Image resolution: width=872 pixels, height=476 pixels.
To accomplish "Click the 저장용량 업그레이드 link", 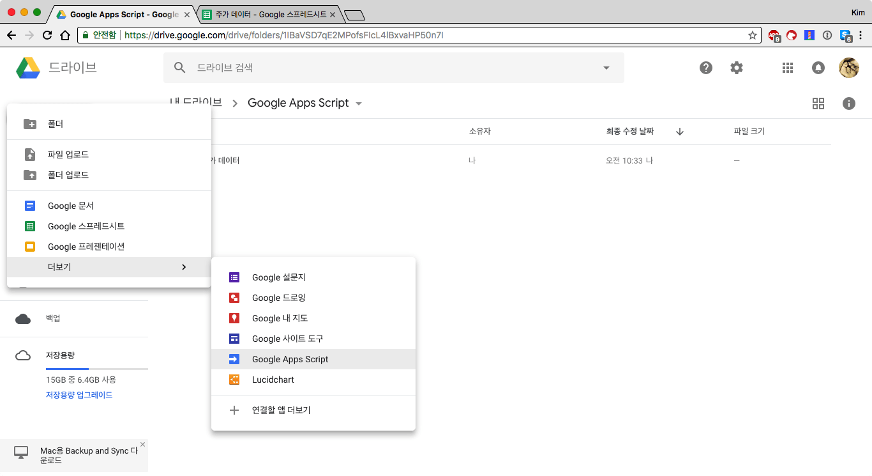I will point(79,395).
